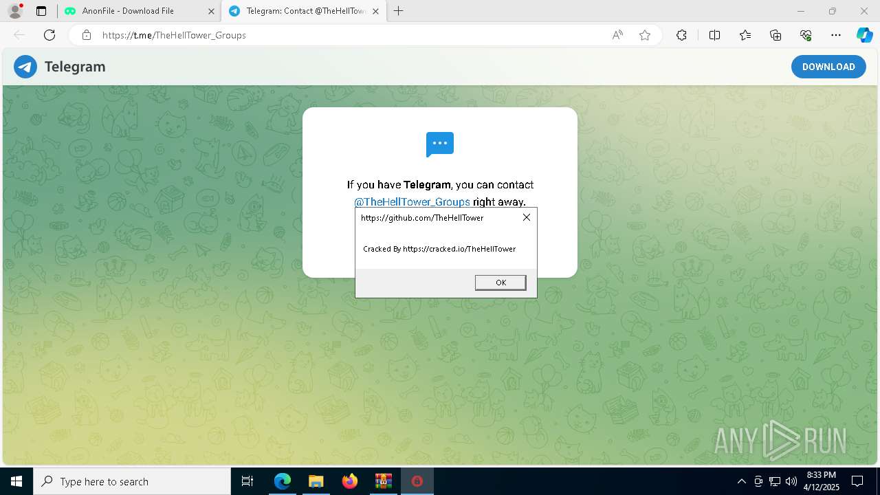The image size is (880, 495).
Task: Open the volume control tray icon
Action: click(791, 481)
